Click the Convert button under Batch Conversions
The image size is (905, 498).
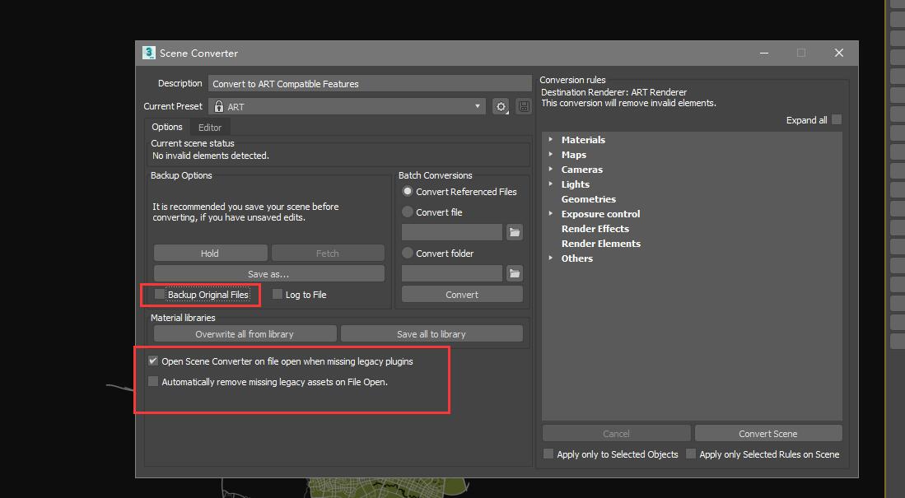pos(462,295)
